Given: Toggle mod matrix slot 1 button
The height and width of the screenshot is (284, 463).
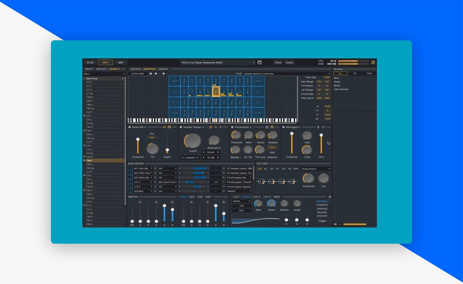Looking at the screenshot, I should point(130,168).
